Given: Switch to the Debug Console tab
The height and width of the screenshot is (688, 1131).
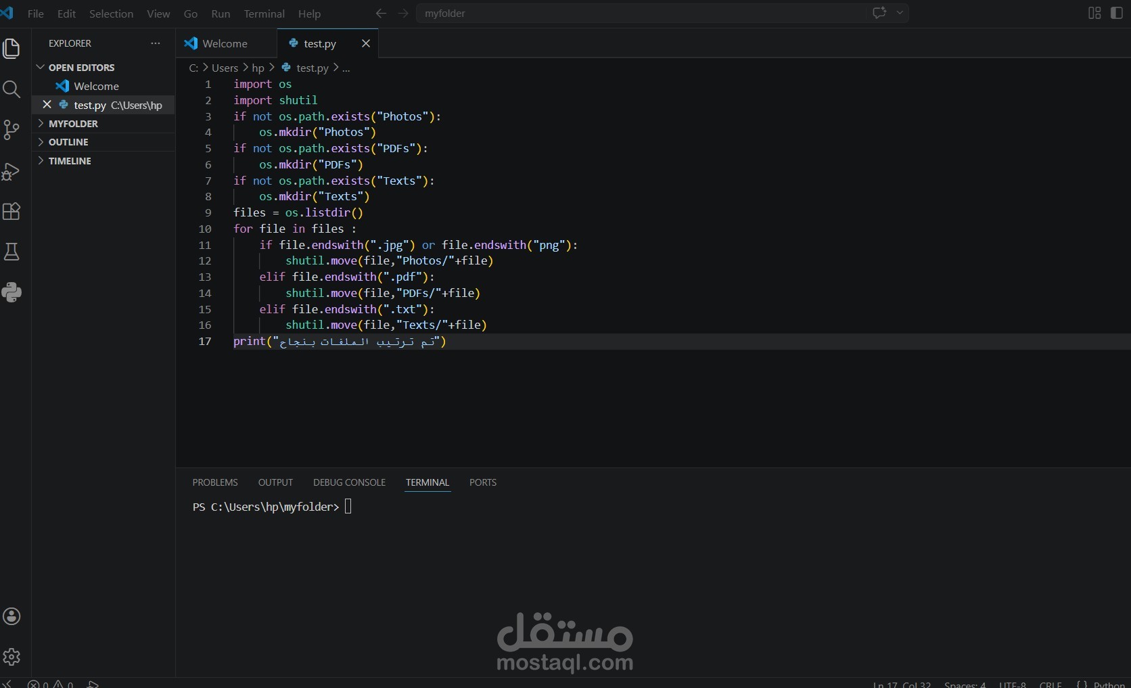Looking at the screenshot, I should point(349,482).
